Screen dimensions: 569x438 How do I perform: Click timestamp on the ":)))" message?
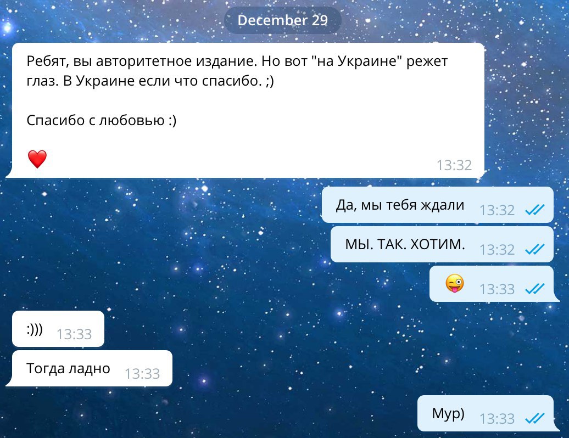74,334
